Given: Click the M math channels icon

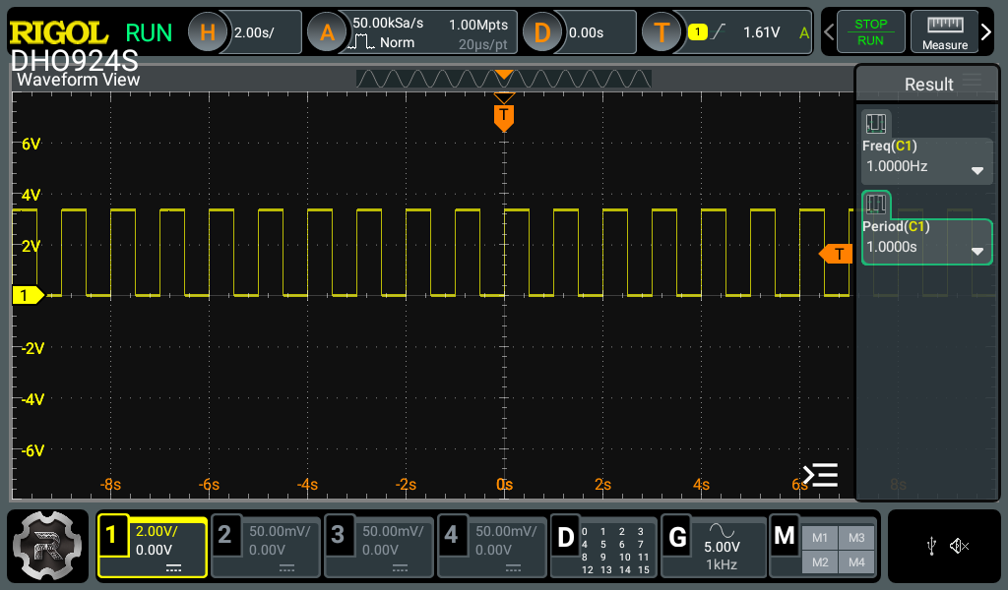Looking at the screenshot, I should pyautogui.click(x=785, y=536).
